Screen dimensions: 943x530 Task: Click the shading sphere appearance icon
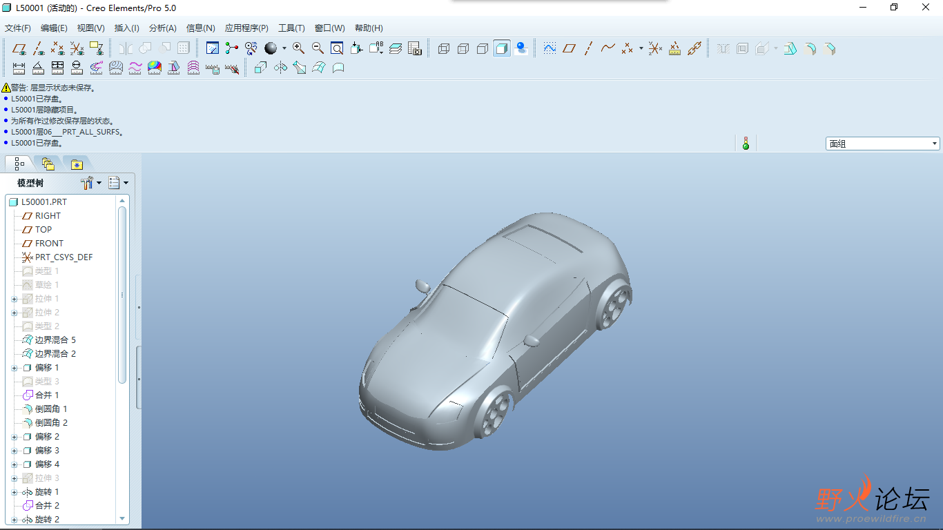[271, 48]
